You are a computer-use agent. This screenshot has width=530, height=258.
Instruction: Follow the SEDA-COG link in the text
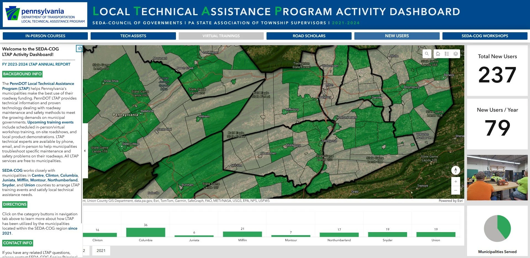[12, 170]
